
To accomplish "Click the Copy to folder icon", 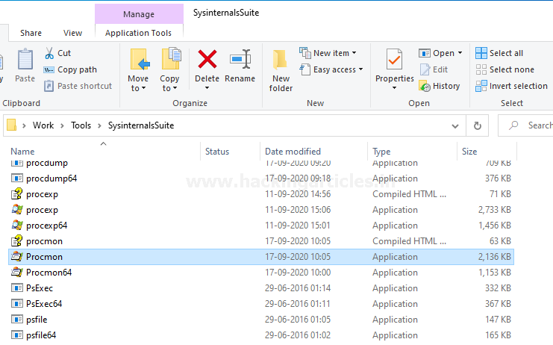I will (x=171, y=58).
